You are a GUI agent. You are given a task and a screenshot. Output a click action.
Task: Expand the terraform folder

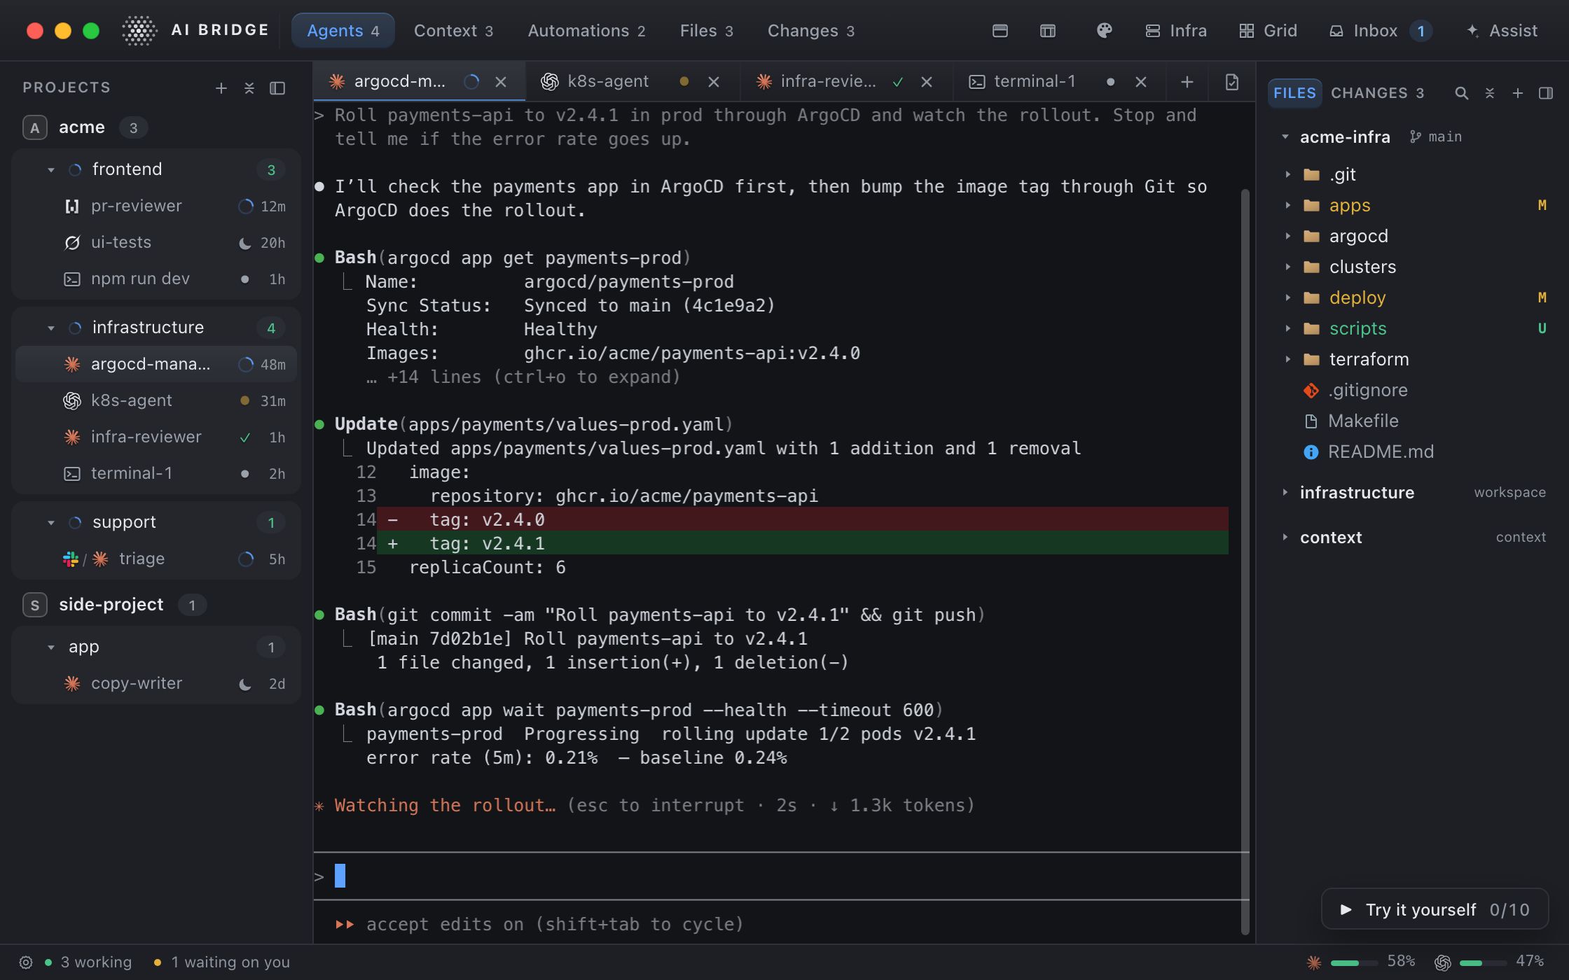click(x=1287, y=359)
